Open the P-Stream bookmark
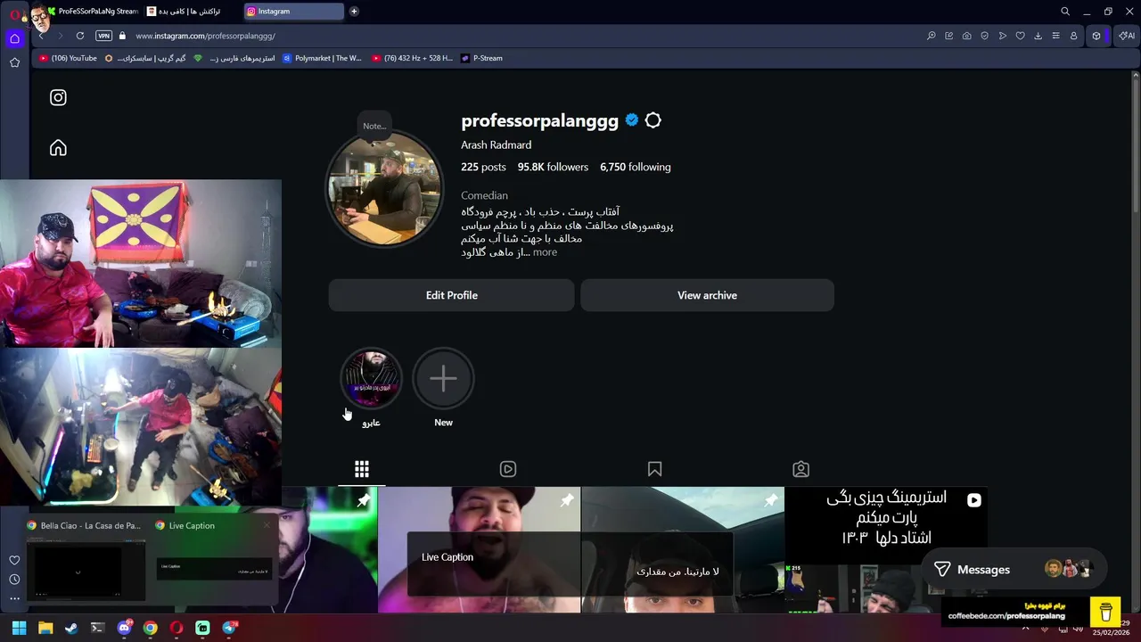 coord(481,58)
